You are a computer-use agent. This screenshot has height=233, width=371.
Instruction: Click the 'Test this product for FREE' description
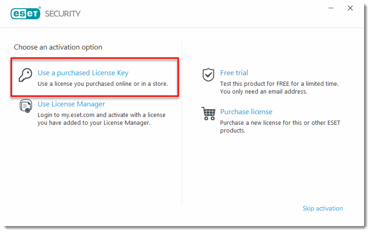(279, 83)
